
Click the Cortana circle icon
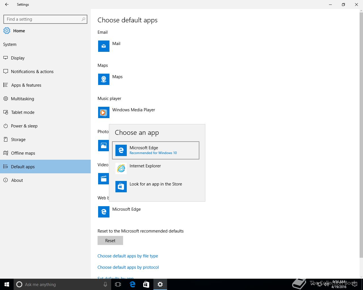tap(19, 284)
